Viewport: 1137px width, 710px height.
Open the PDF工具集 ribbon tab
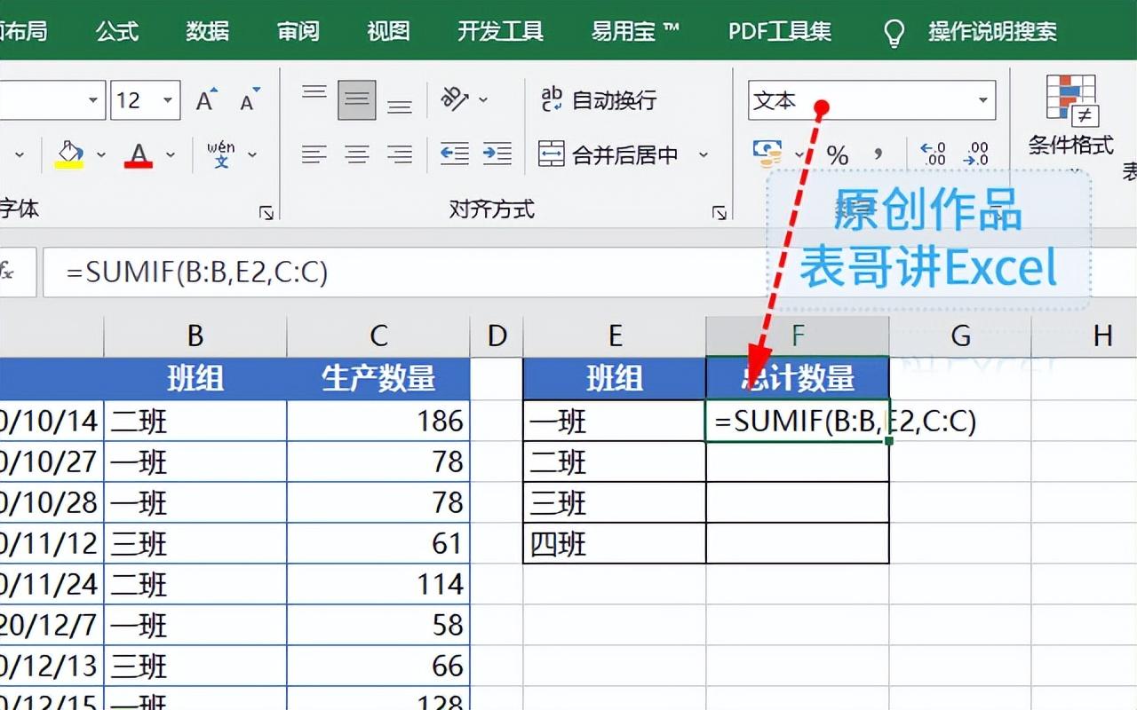[x=780, y=32]
